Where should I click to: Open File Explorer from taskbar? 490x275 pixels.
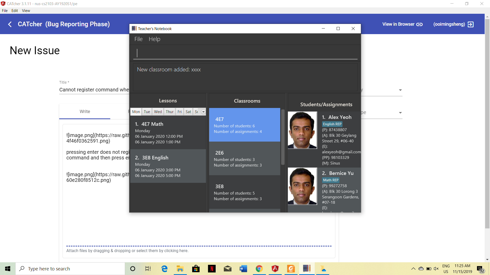click(x=180, y=269)
